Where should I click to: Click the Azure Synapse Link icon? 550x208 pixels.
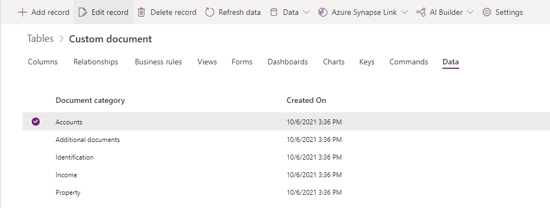pyautogui.click(x=322, y=12)
